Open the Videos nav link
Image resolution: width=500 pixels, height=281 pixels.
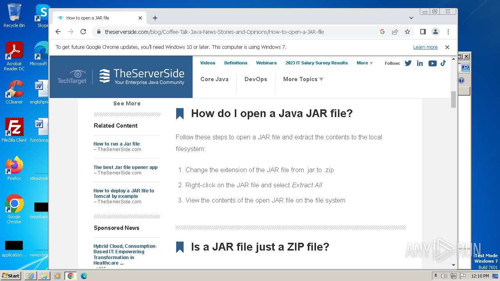tap(208, 63)
